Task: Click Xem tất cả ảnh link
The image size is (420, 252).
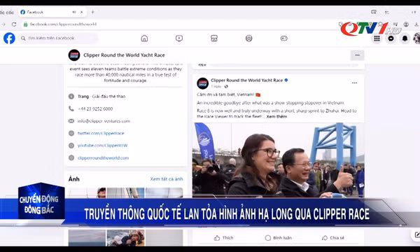Action: tap(167, 179)
